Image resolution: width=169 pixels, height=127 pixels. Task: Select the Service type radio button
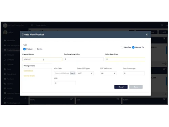point(35,49)
